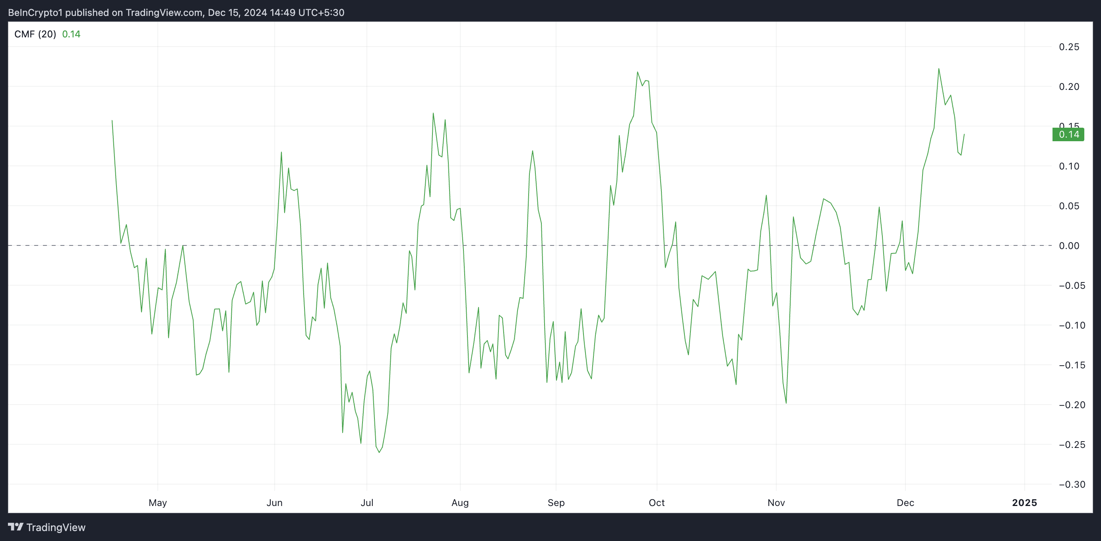
Task: Click the TradingView logo icon
Action: click(16, 527)
